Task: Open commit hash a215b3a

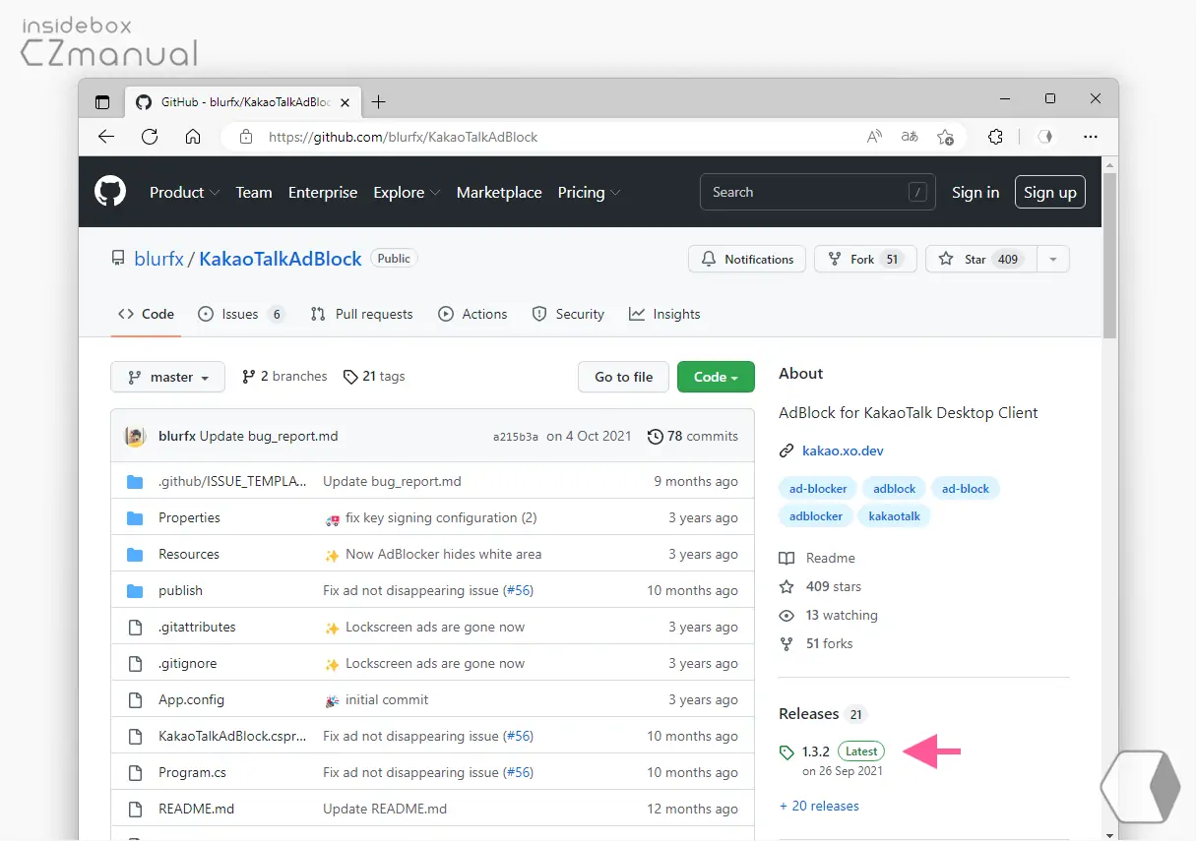Action: point(516,437)
